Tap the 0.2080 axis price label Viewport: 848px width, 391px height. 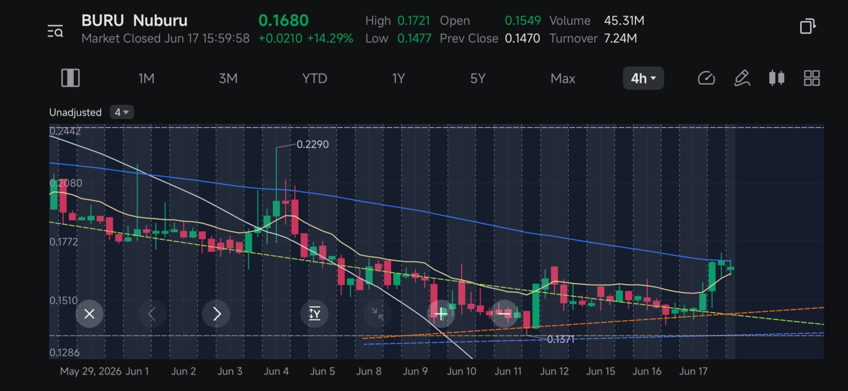66,183
